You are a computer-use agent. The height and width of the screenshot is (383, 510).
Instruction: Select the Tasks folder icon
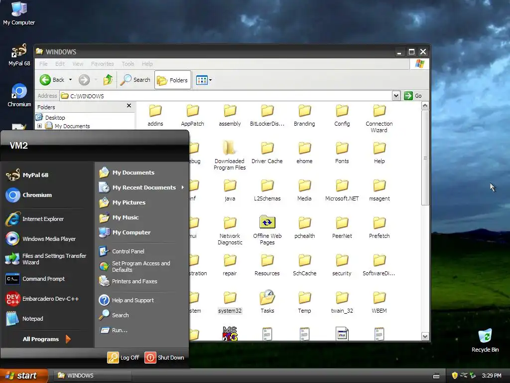[267, 297]
